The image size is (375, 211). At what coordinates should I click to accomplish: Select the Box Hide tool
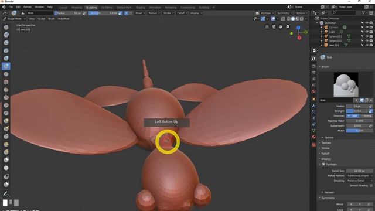6,185
